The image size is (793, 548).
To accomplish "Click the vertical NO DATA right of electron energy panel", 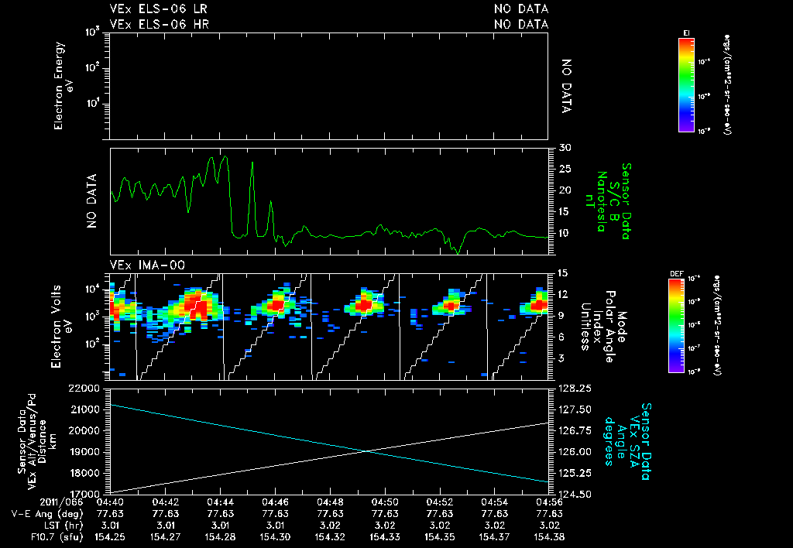I will pyautogui.click(x=566, y=86).
